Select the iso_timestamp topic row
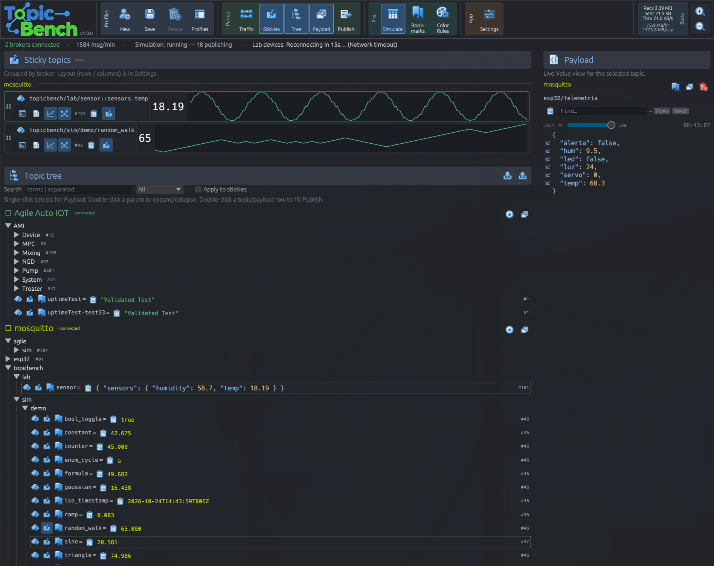The height and width of the screenshot is (566, 714). coord(280,501)
